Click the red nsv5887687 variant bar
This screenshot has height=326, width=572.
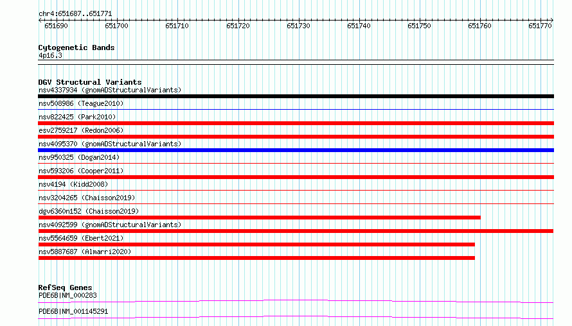pyautogui.click(x=256, y=258)
